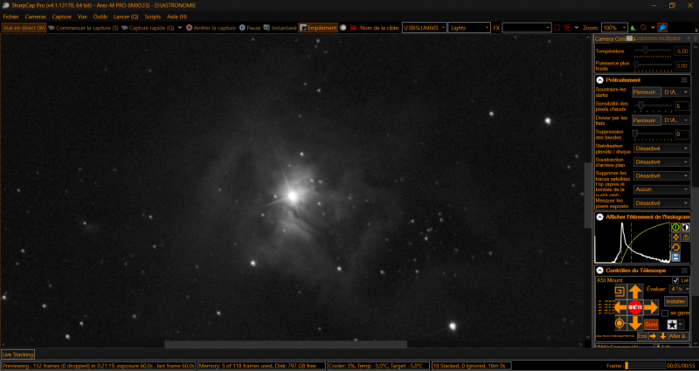
Task: Stop mount movement with red center button
Action: pos(635,308)
